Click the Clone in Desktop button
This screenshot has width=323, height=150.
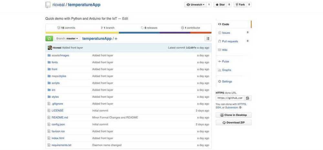coord(234,115)
